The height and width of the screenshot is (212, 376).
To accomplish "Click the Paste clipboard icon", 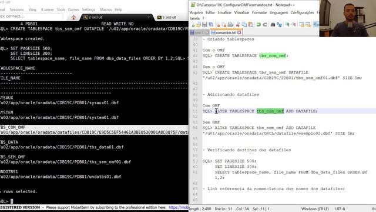I will click(x=251, y=25).
